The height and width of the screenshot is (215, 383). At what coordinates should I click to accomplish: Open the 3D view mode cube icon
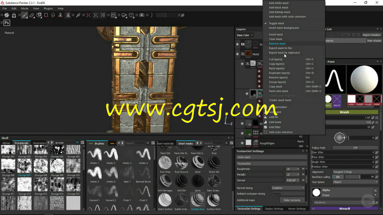(x=131, y=15)
